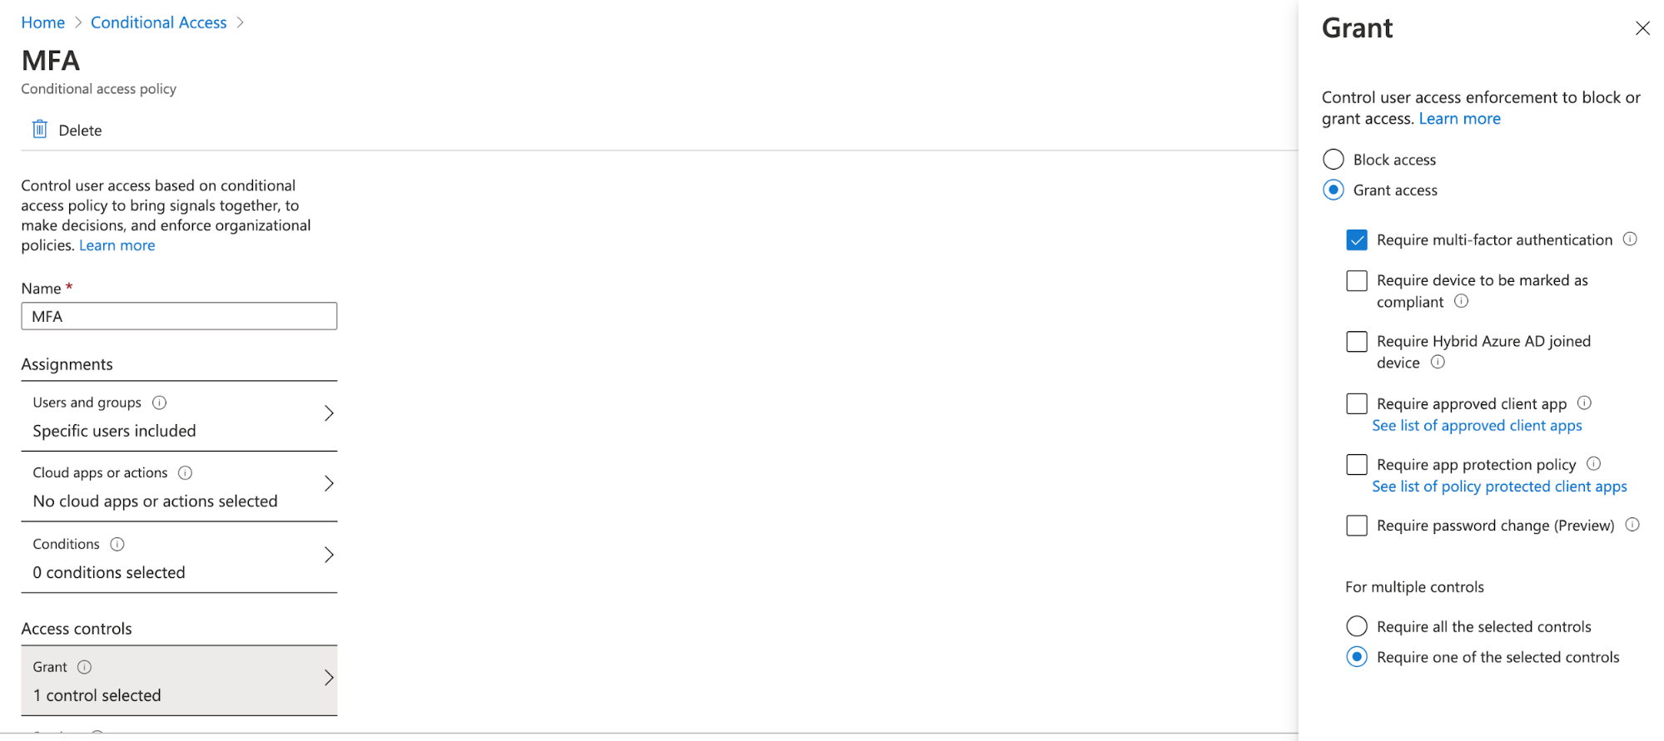Image resolution: width=1664 pixels, height=741 pixels.
Task: Go to Home breadcrumb
Action: 43,22
